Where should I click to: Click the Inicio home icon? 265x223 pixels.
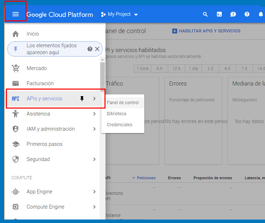[16, 34]
